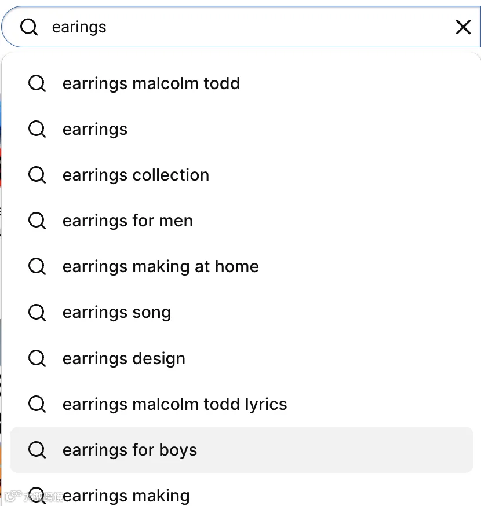The height and width of the screenshot is (506, 481).
Task: Pick 'earrings malcolm todd lyrics' suggestion
Action: tap(242, 404)
